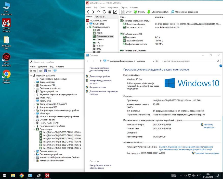
Task: Open KMSAuto Net desktop folder
Action: point(6,43)
